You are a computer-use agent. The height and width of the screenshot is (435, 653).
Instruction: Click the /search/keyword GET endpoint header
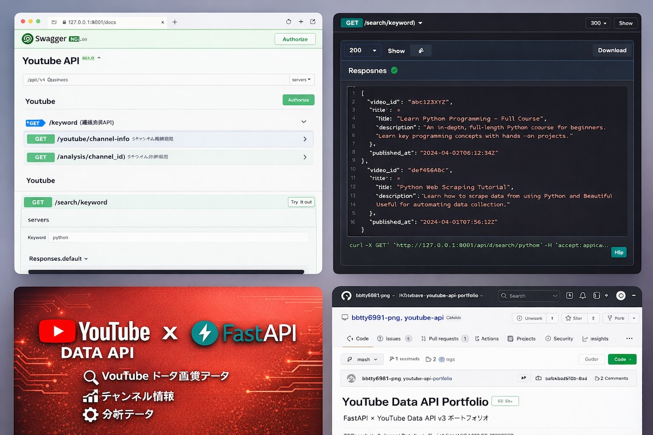click(169, 202)
